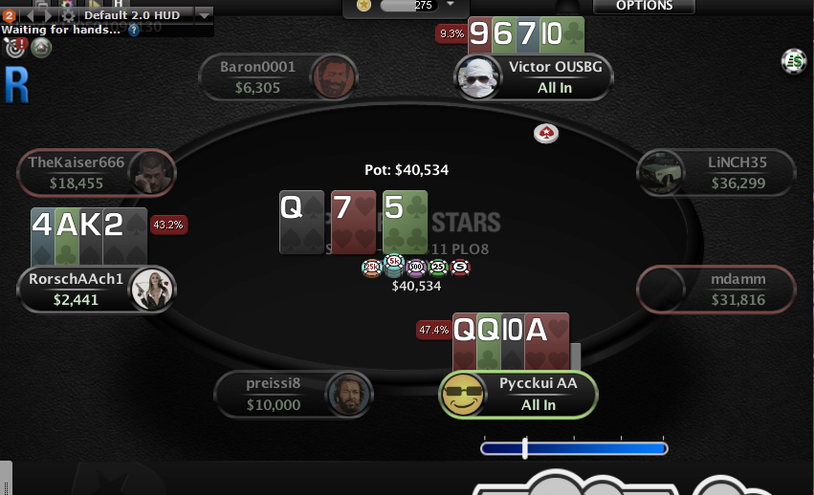Open HUD settings gear icon
814x495 pixels.
pos(68,15)
